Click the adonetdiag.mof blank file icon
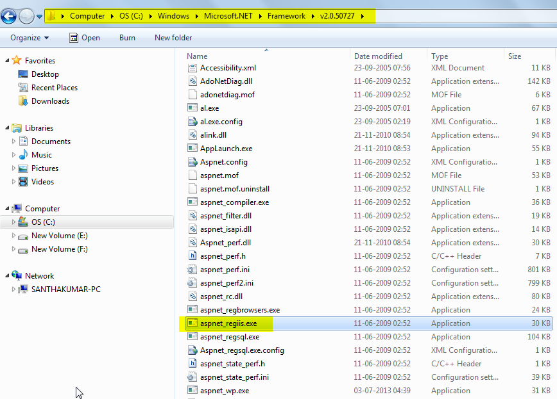The width and height of the screenshot is (557, 399). 192,94
